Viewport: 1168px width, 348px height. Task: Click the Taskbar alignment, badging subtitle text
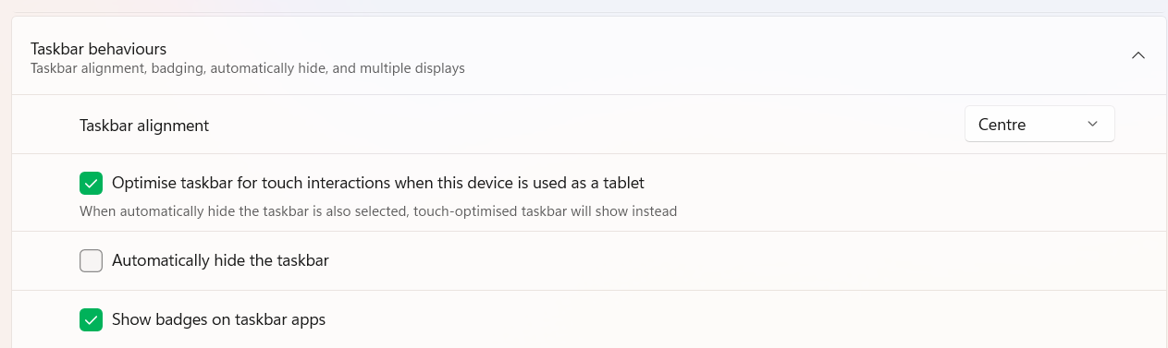(x=248, y=68)
